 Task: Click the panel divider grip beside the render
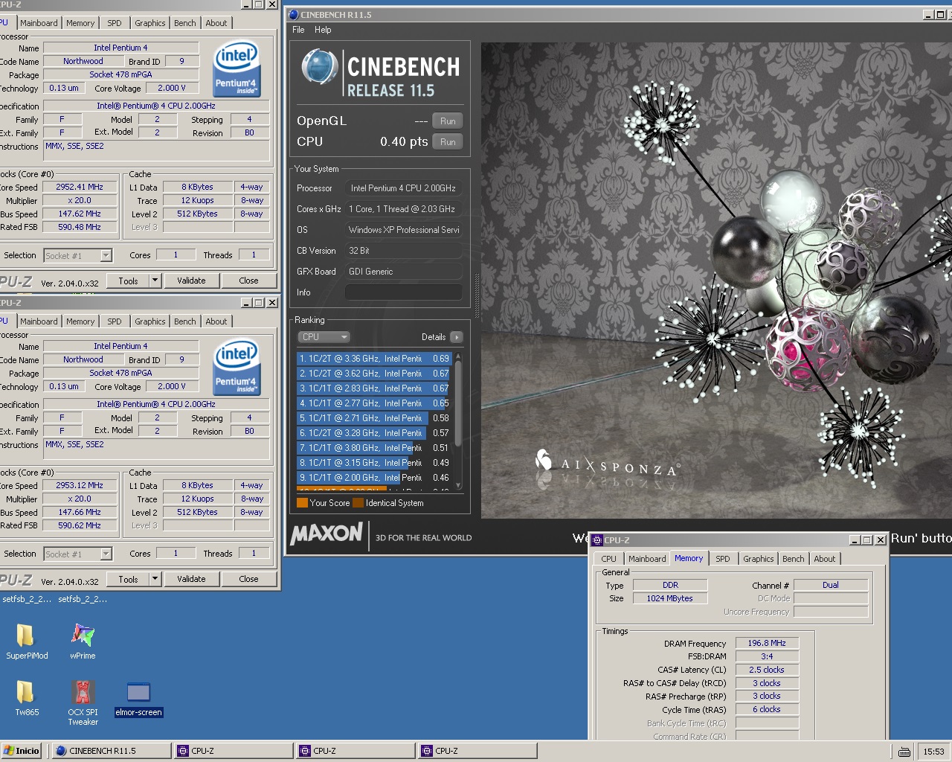click(477, 296)
